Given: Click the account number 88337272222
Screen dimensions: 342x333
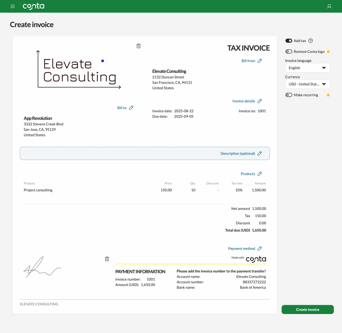Looking at the screenshot, I should coord(254,282).
